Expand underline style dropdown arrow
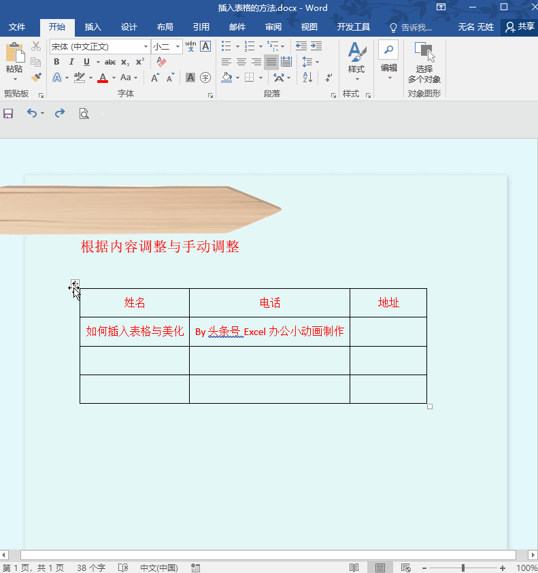Viewport: 538px width, 573px height. click(98, 62)
